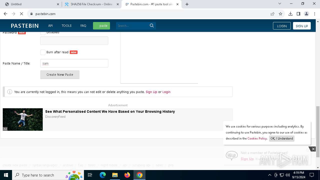320x180 pixels.
Task: Open the Windows Start menu
Action: click(6, 175)
